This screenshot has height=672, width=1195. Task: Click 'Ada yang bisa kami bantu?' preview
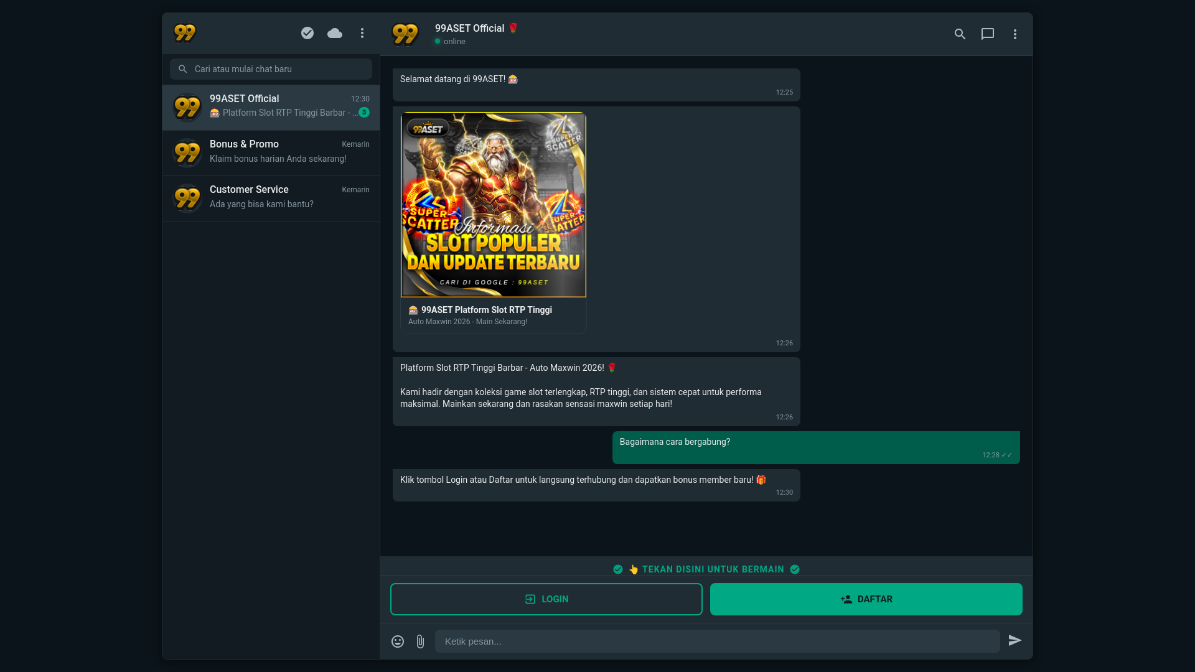click(x=261, y=204)
